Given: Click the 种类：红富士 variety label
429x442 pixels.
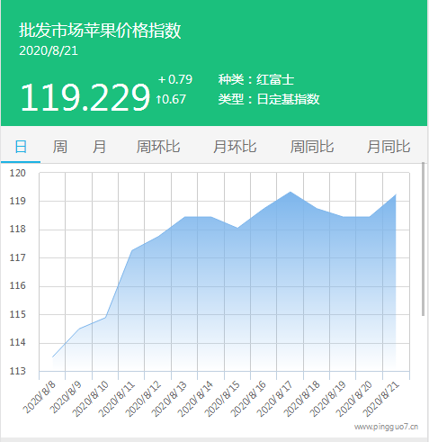Looking at the screenshot, I should (256, 79).
